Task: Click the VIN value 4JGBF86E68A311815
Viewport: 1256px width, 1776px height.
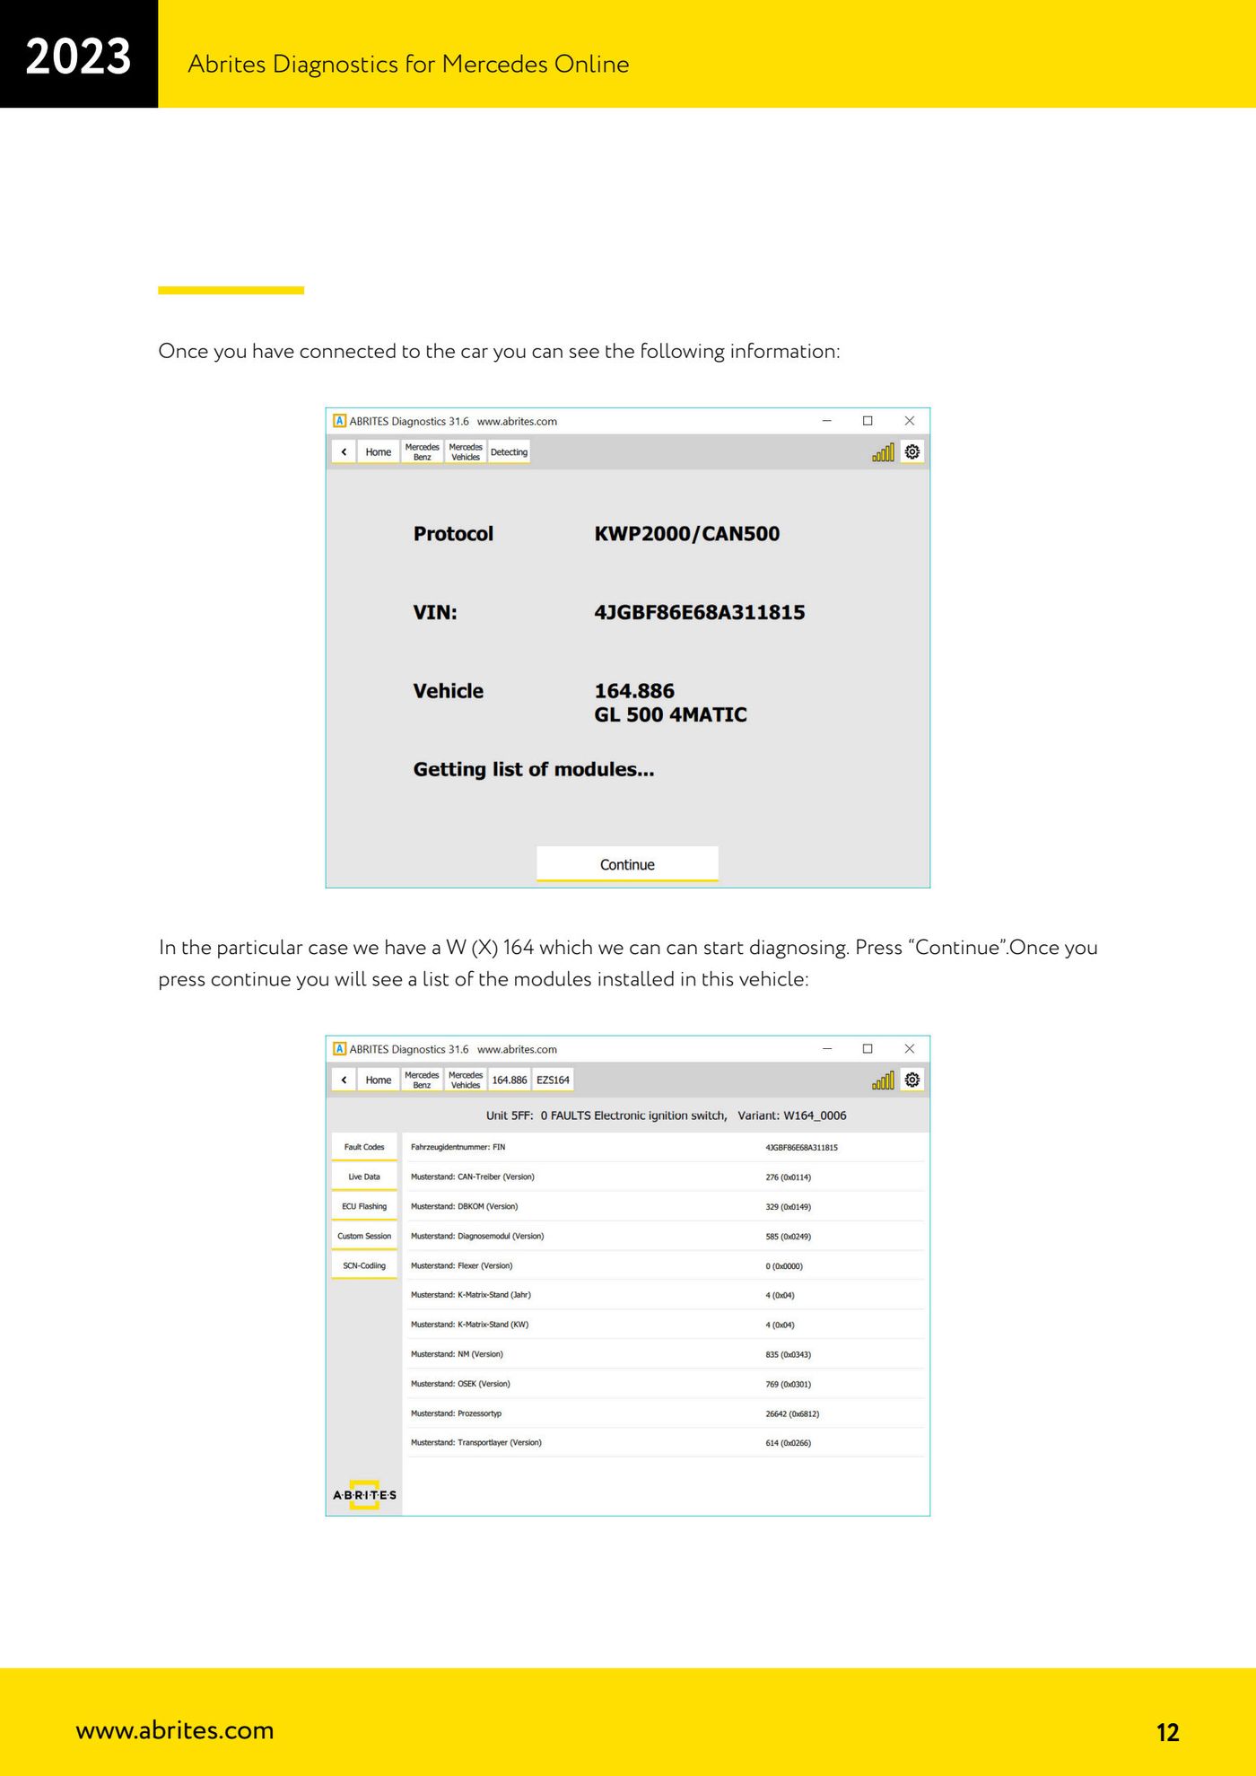Action: pyautogui.click(x=700, y=612)
